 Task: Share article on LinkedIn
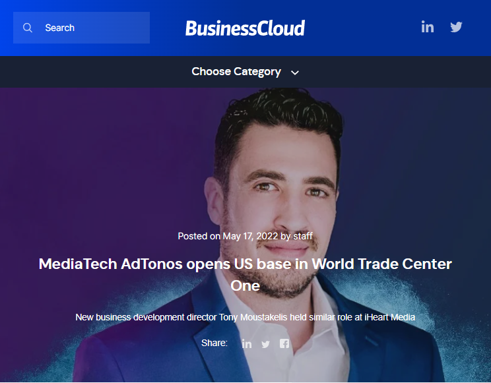pos(247,344)
